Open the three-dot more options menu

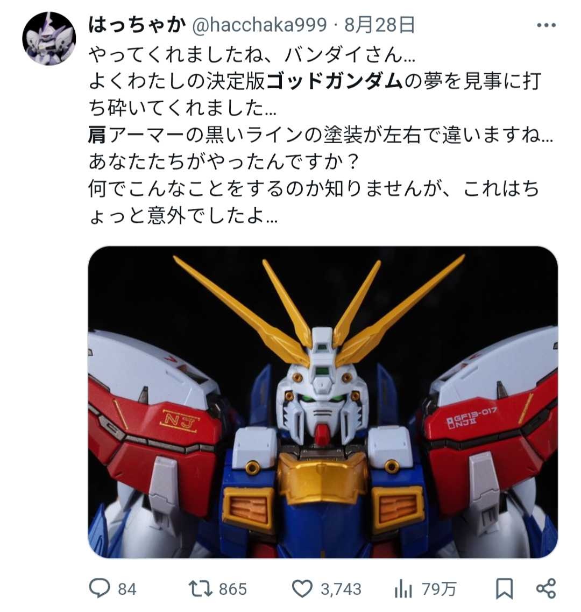click(x=546, y=26)
